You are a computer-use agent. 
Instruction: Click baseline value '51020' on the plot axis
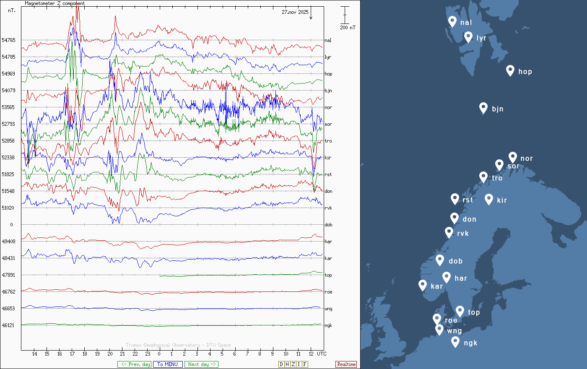point(8,208)
